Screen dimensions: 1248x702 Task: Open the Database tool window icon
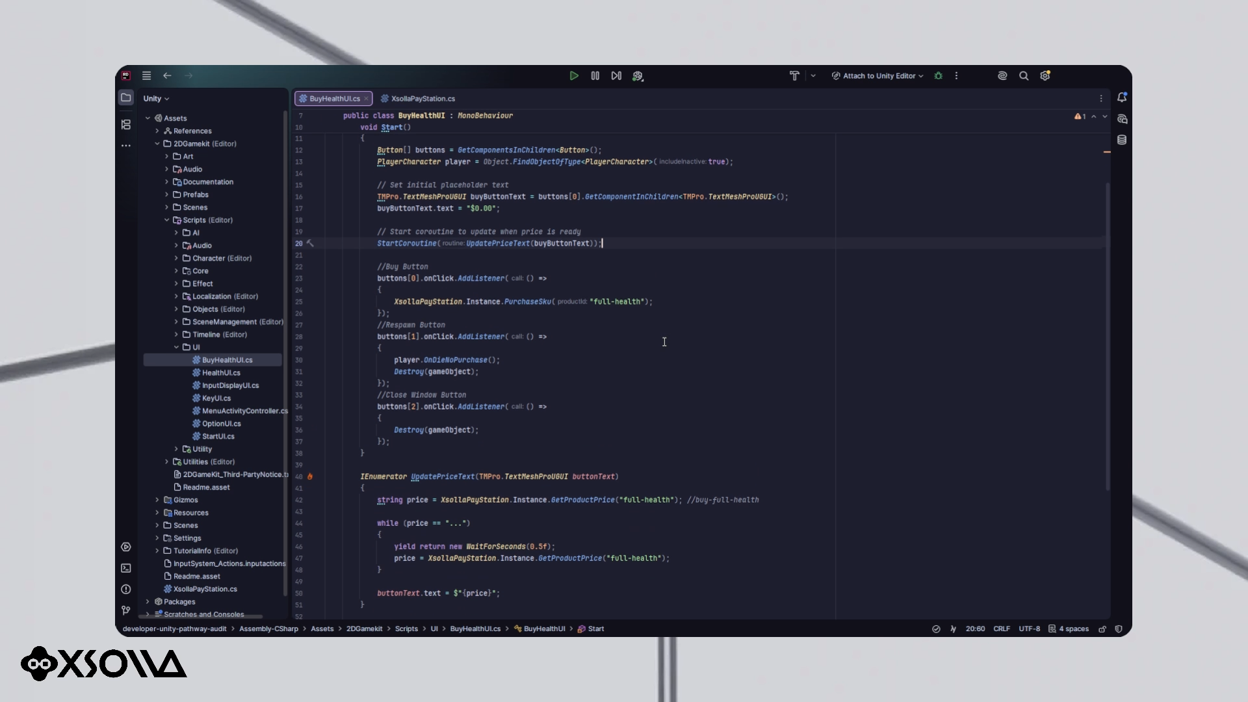click(1122, 140)
